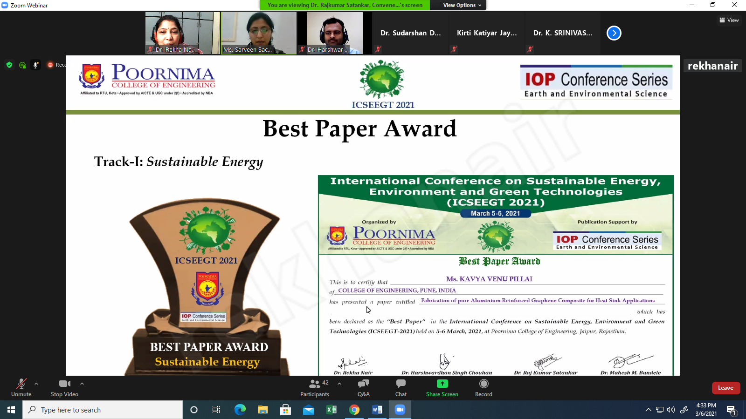
Task: Open Google Chrome from taskbar
Action: coord(354,410)
